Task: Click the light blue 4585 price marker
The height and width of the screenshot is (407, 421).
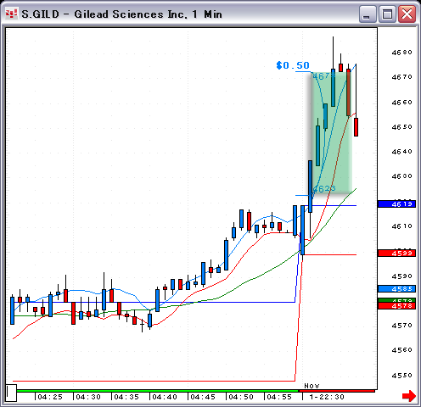Action: (x=396, y=289)
